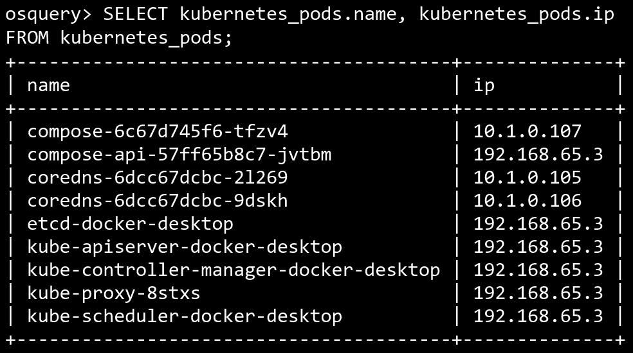Click IP address 10.1.0.105
The width and height of the screenshot is (633, 353).
click(x=527, y=178)
